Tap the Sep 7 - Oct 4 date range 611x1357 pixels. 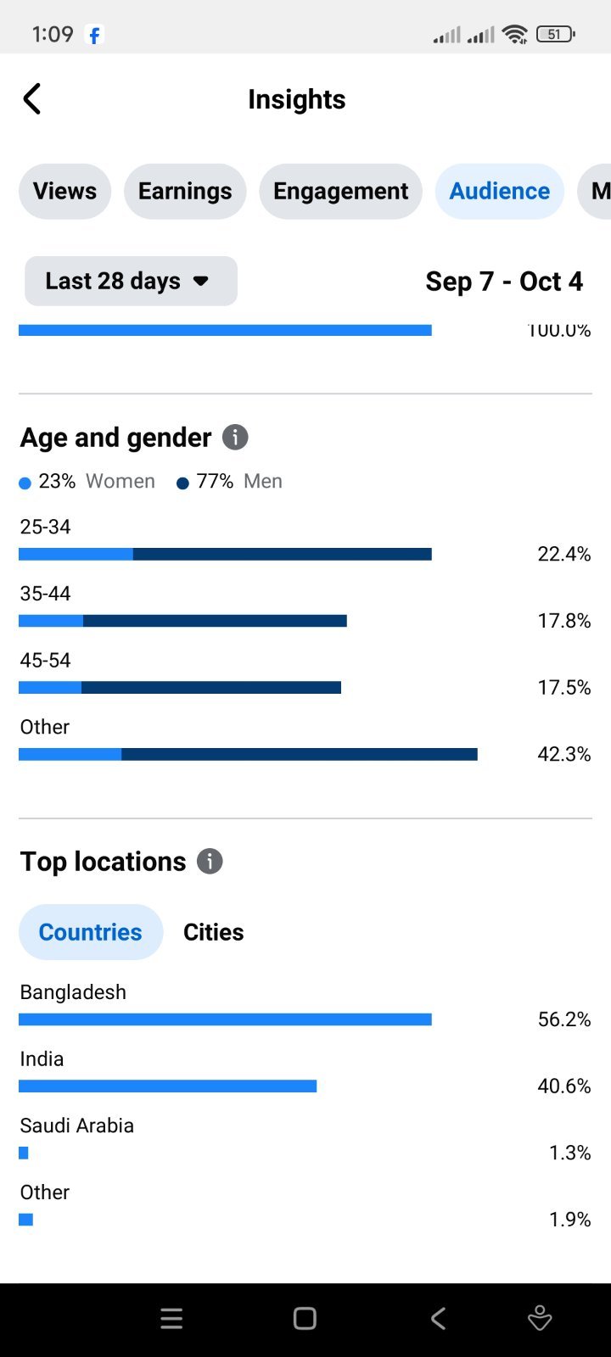(504, 282)
